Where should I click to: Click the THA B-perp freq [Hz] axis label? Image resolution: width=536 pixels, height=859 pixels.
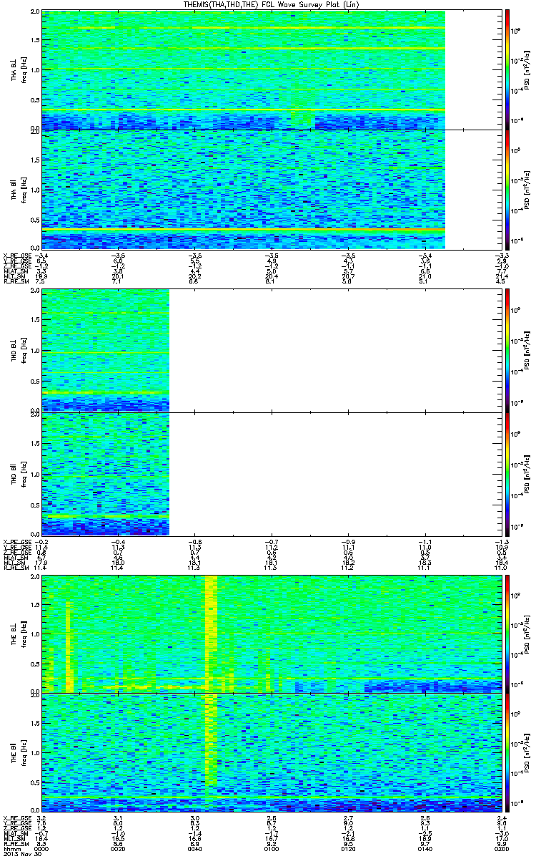[x=24, y=70]
